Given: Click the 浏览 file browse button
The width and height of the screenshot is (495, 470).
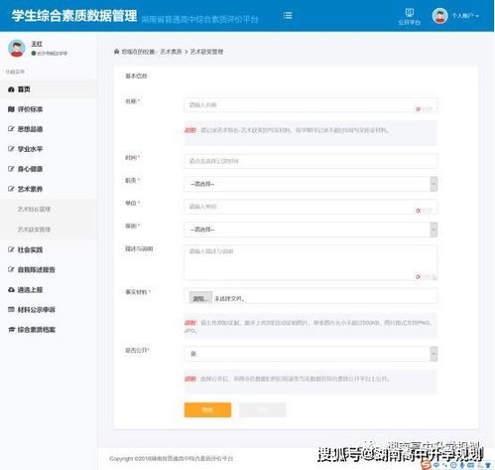Looking at the screenshot, I should pos(200,298).
